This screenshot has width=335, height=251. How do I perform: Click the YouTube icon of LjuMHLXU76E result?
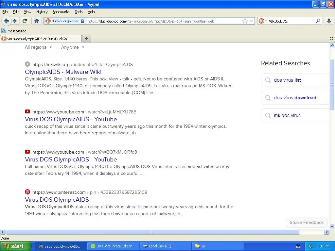27,111
